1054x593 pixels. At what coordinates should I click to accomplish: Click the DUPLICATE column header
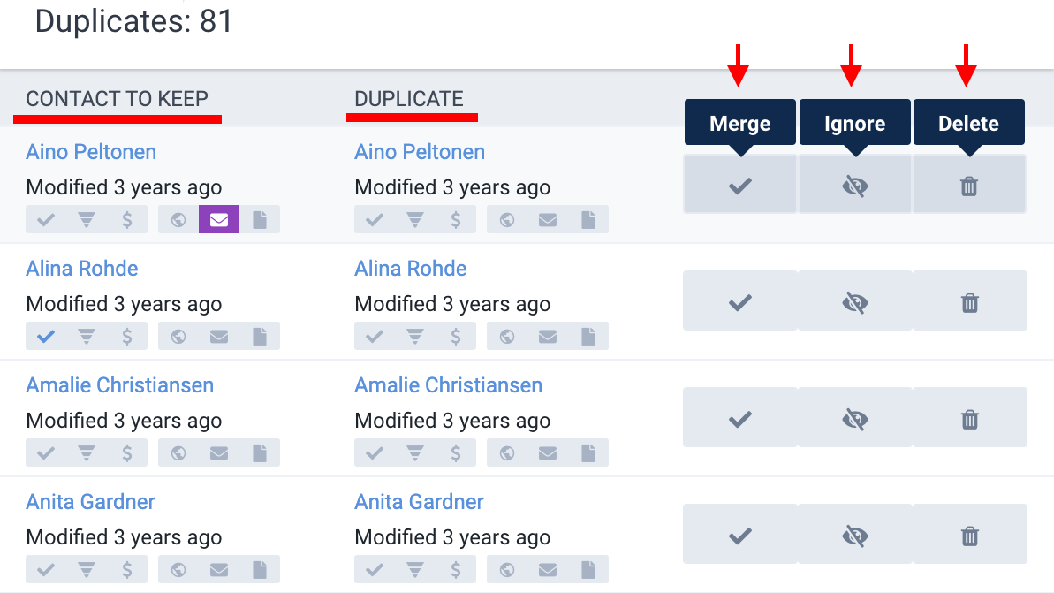click(x=409, y=99)
